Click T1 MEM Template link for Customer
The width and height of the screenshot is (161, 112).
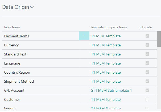106,99
